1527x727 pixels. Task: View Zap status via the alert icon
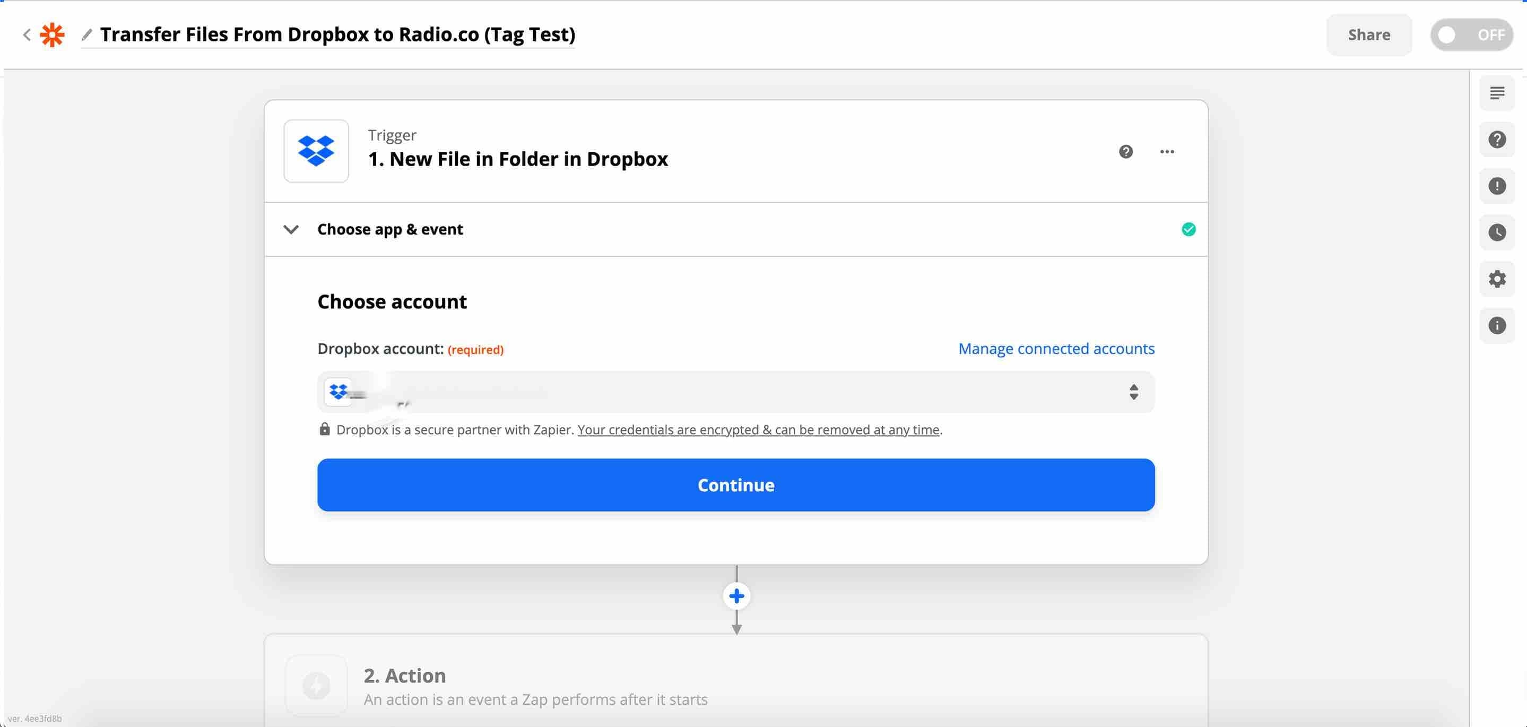pos(1497,186)
